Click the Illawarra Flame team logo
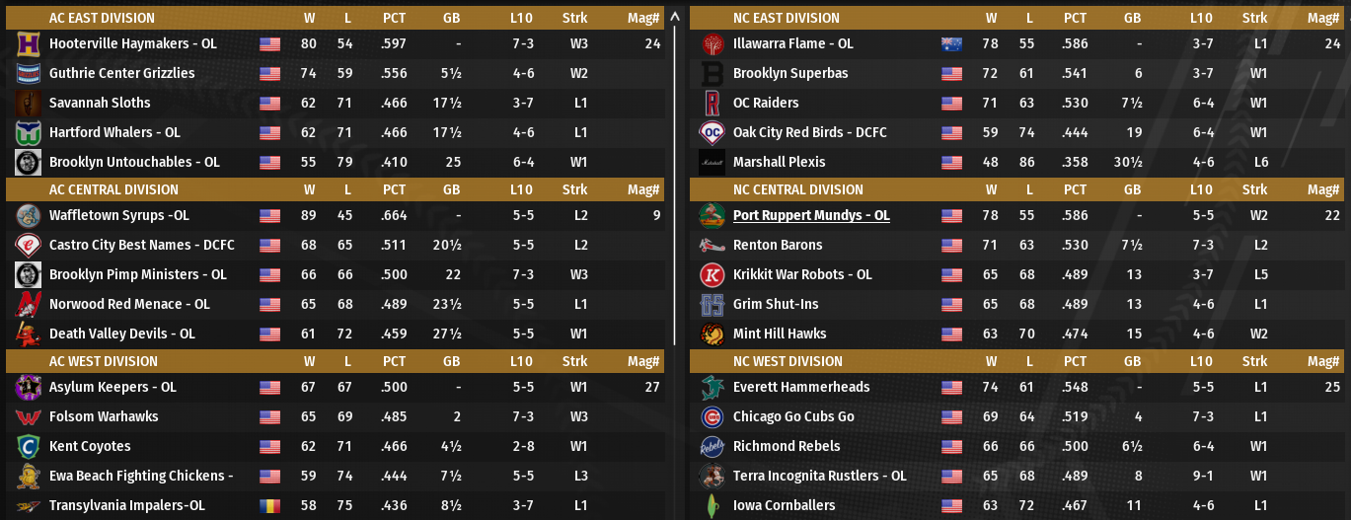 click(x=712, y=44)
